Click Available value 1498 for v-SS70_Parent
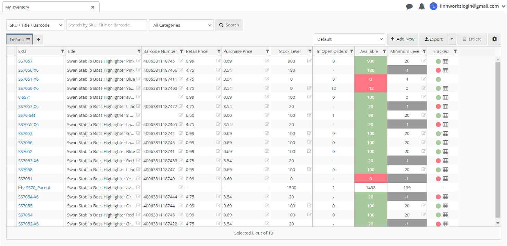 point(371,188)
